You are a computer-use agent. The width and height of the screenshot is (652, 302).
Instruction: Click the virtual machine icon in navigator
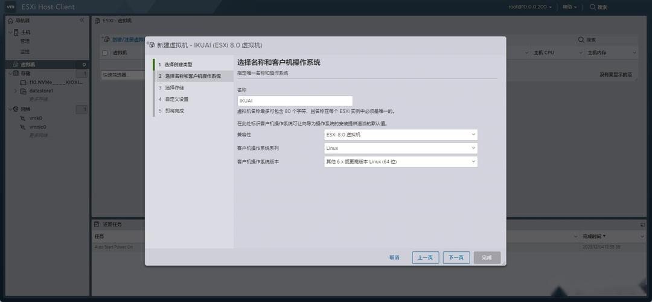click(16, 65)
